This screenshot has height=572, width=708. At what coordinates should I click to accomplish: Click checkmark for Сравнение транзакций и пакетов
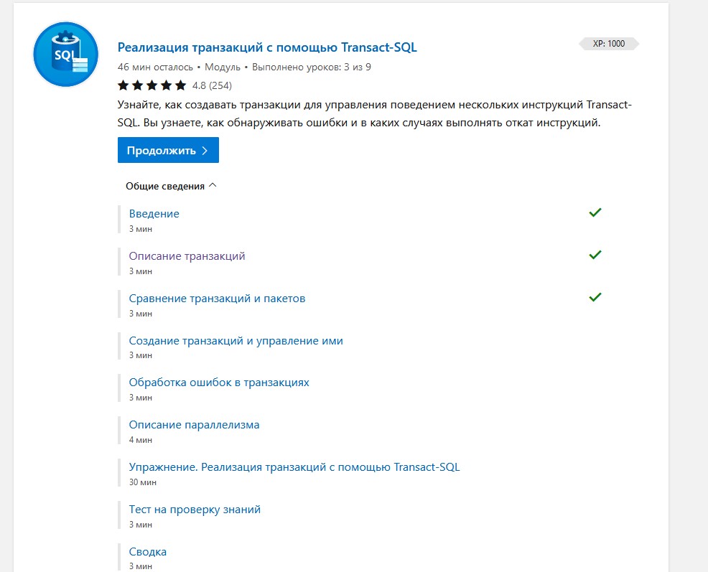(595, 297)
